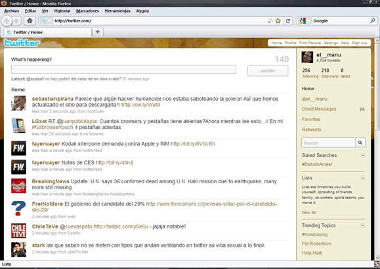Screen dimensions: 380x269
Task: Open @el__manu mentions in sidebar
Action: click(x=314, y=99)
